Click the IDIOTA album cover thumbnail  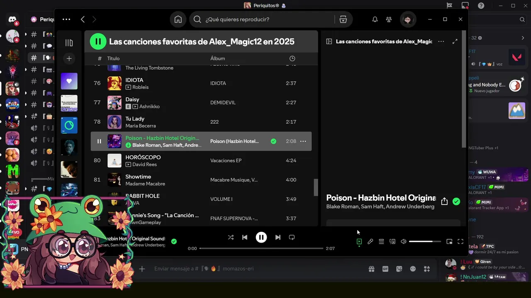click(114, 83)
